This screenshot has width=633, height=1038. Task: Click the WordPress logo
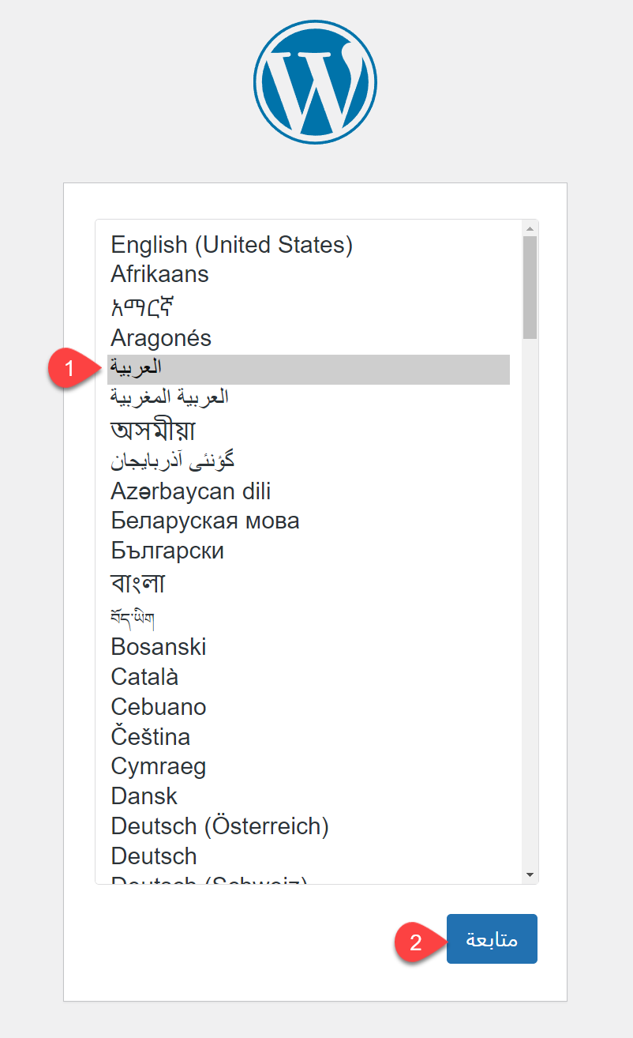315,82
